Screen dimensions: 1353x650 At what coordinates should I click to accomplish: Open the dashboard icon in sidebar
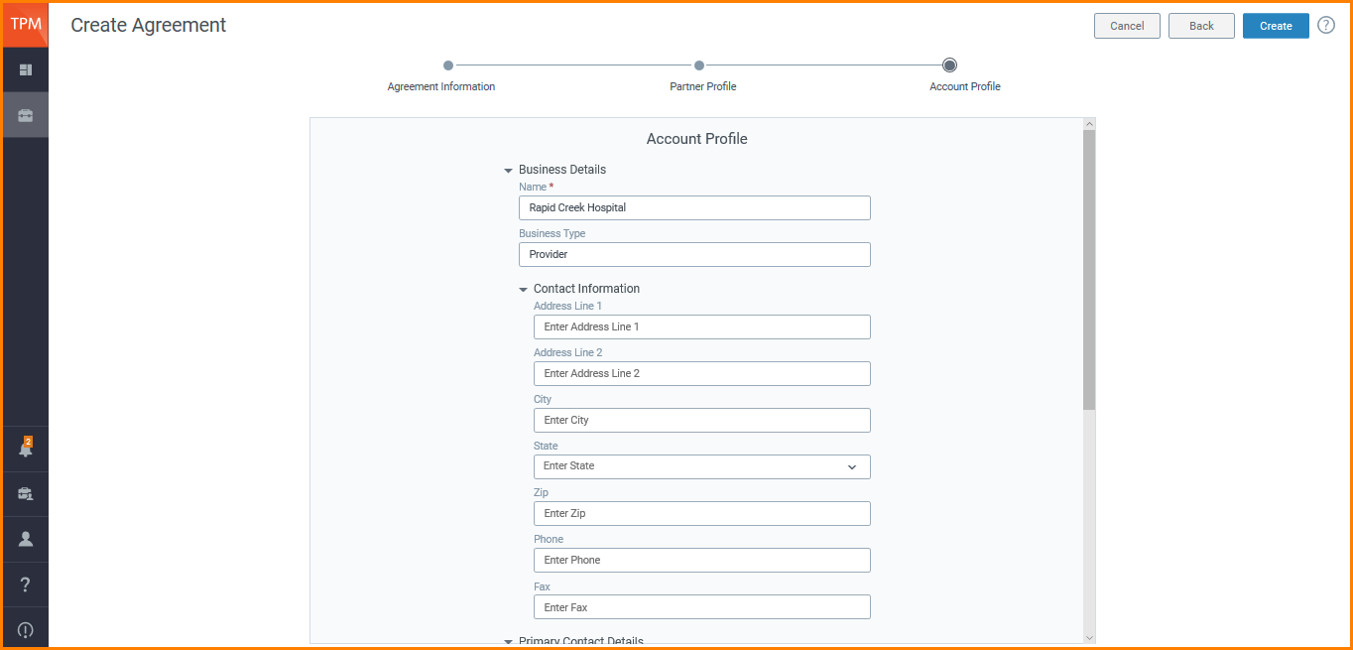pos(26,70)
